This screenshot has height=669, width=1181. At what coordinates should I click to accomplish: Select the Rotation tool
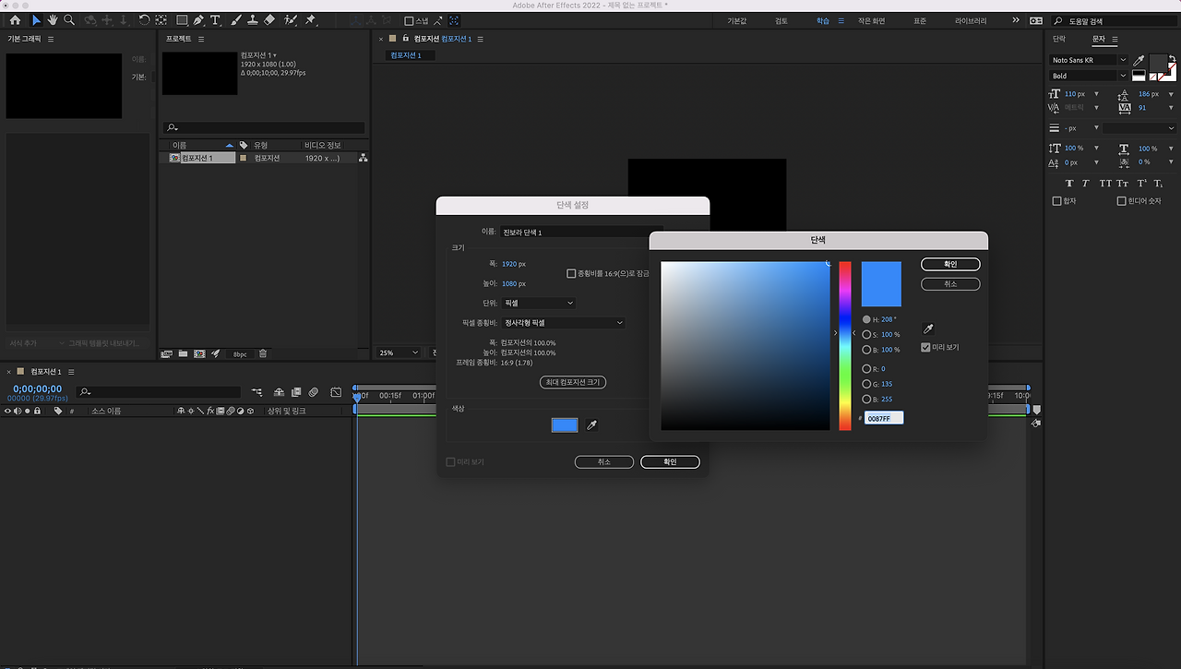tap(145, 19)
